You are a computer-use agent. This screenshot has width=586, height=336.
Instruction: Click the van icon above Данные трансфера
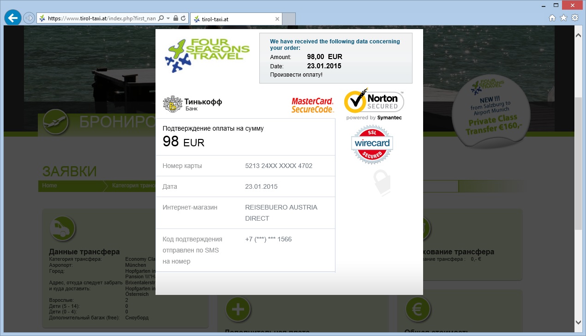click(62, 228)
